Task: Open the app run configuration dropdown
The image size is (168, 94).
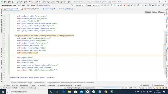Action: point(80,5)
